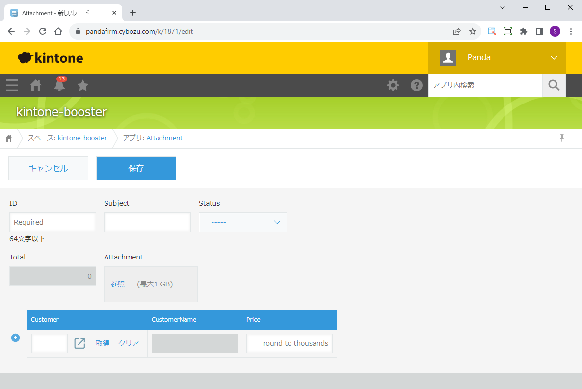Add a table row with plus icon
582x389 pixels.
[x=16, y=337]
